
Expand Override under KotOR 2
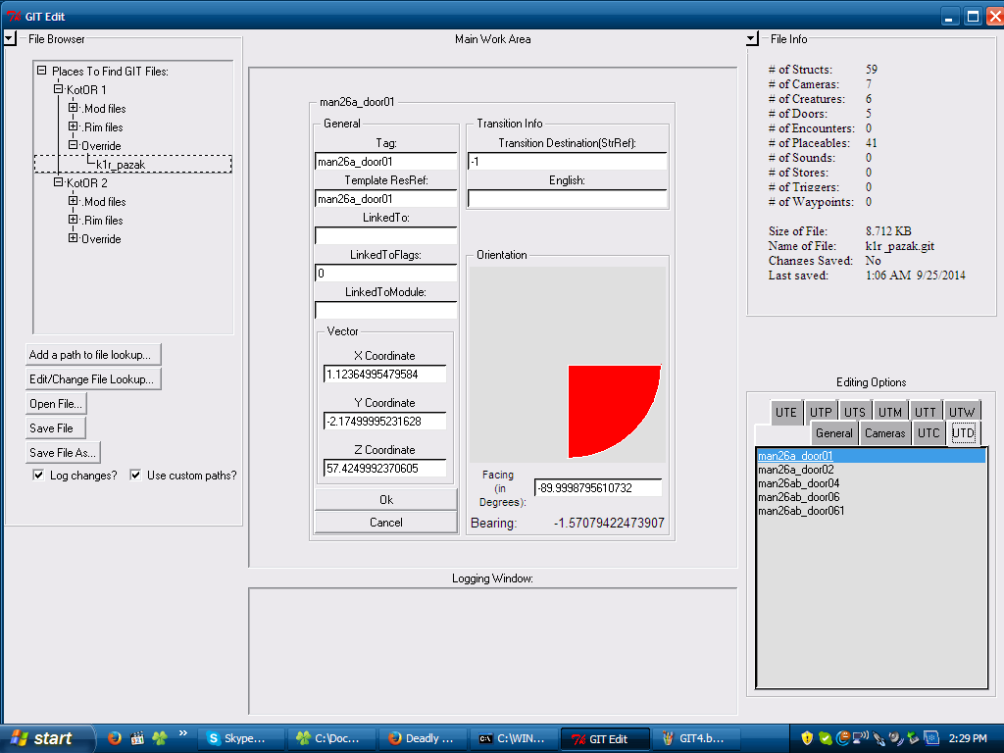[x=73, y=237]
